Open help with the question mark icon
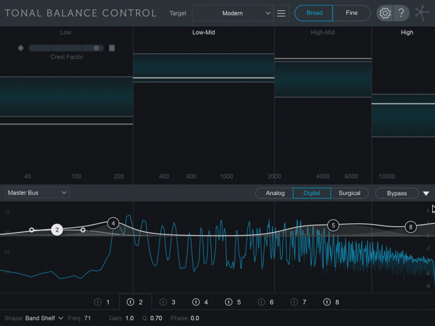 (x=401, y=13)
